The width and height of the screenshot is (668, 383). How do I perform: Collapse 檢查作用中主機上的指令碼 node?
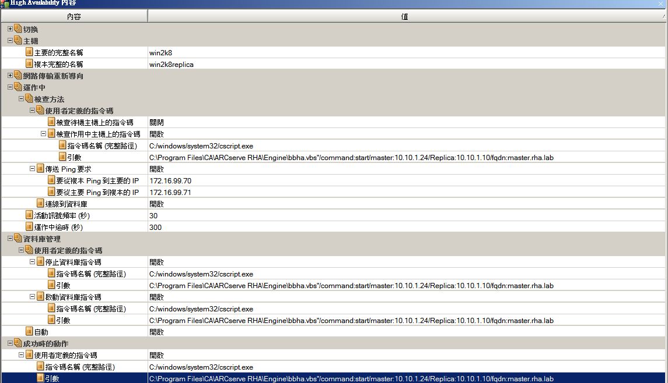pyautogui.click(x=43, y=134)
